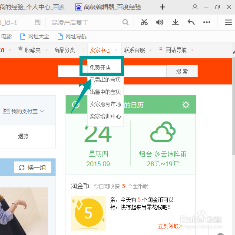Open new browser tab with plus button
This screenshot has height=235, width=235.
click(162, 7)
